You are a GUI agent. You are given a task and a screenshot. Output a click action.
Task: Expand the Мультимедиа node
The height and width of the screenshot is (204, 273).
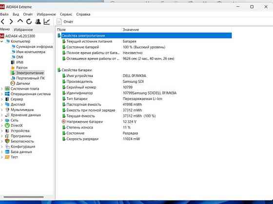pos(2,110)
